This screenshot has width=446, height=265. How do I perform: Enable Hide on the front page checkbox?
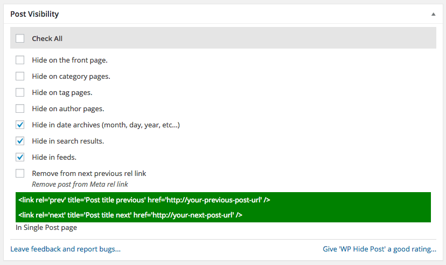click(20, 60)
